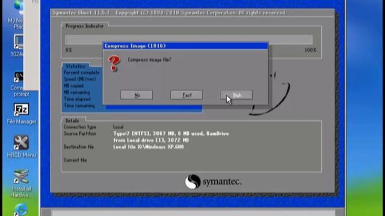Click the MB copied label

click(x=73, y=86)
